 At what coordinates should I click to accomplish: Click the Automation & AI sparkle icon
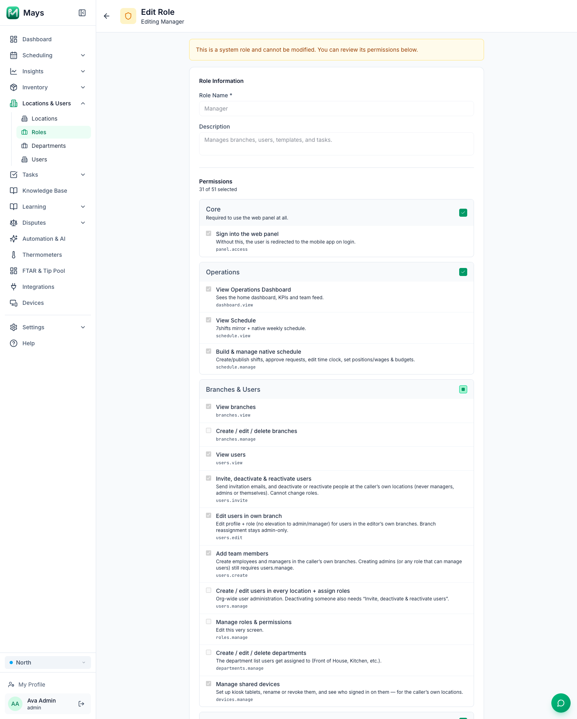coord(14,239)
